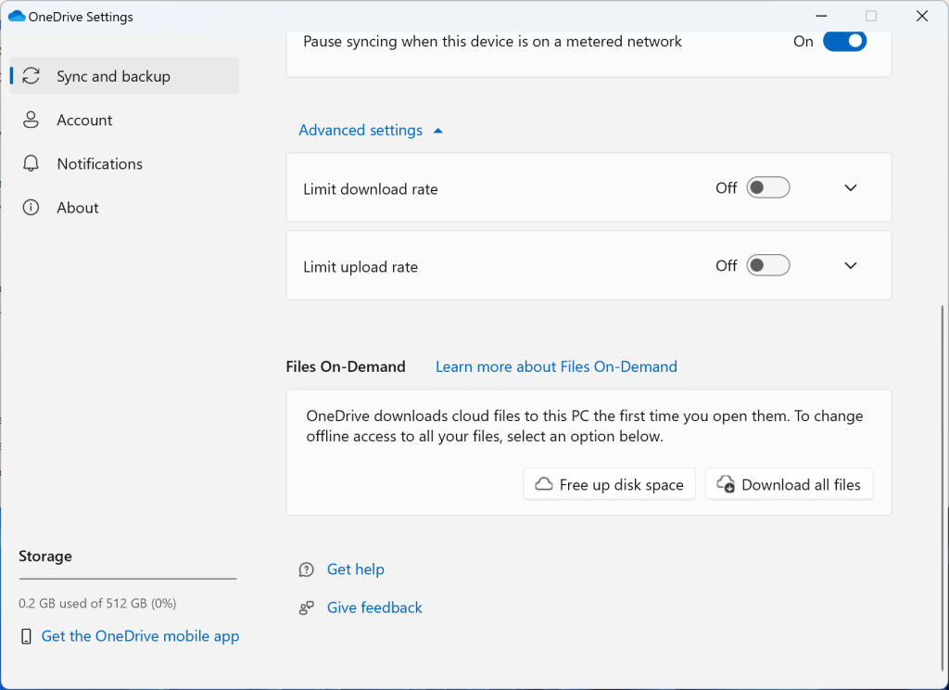Select the Sync and backup refresh icon
Image resolution: width=949 pixels, height=690 pixels.
pos(31,75)
